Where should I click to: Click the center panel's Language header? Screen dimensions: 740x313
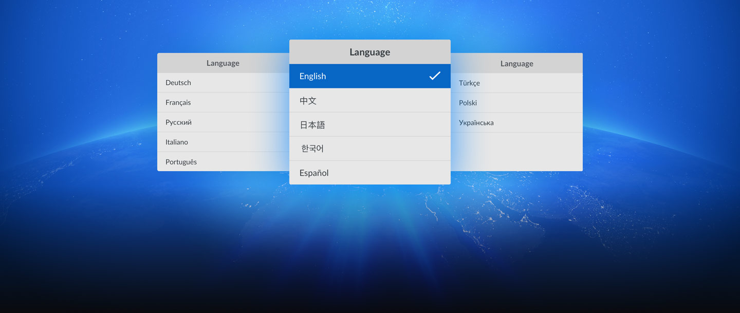pos(369,52)
